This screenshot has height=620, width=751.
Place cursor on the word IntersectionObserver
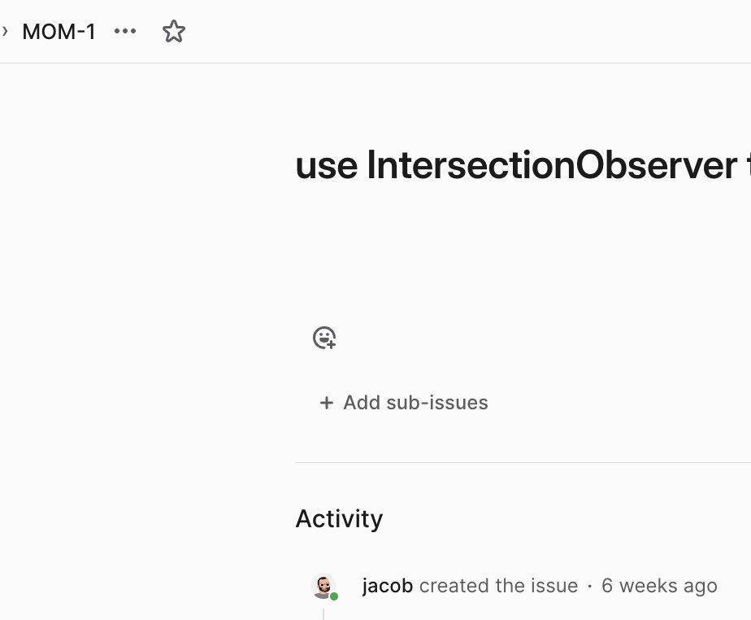[552, 165]
